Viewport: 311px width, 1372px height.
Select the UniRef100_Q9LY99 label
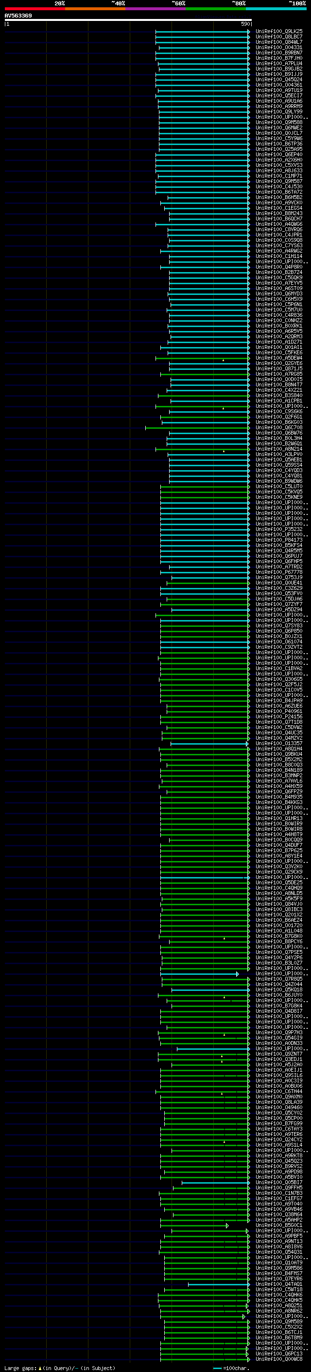point(278,112)
